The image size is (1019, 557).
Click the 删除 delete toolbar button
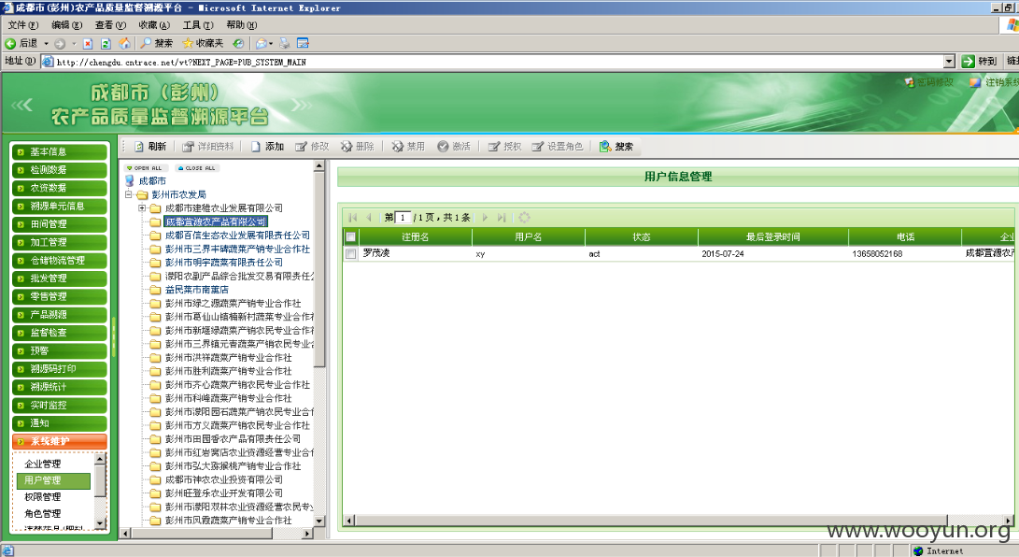(x=358, y=146)
